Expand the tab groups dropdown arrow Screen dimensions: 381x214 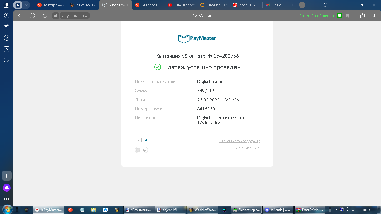pyautogui.click(x=26, y=5)
